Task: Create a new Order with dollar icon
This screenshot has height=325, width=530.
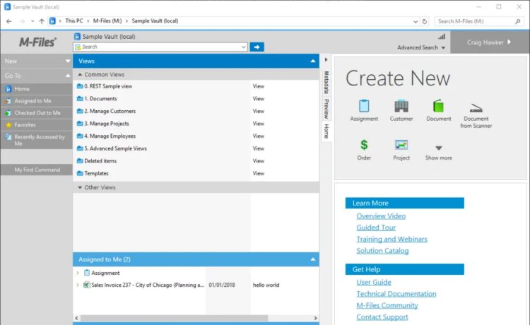Action: point(364,146)
